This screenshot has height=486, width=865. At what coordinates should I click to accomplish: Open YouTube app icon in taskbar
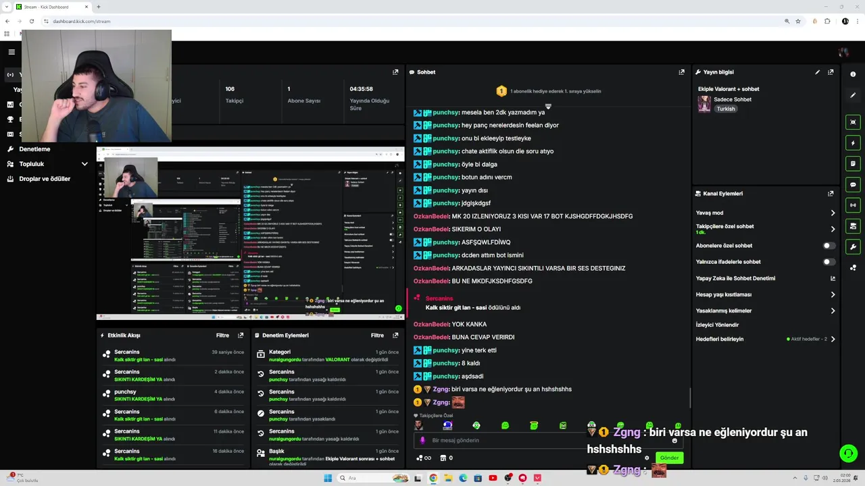click(x=493, y=478)
